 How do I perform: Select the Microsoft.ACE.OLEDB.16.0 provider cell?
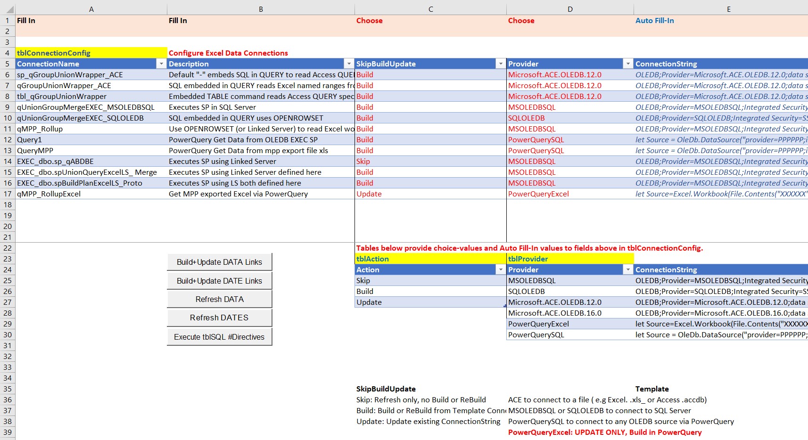click(570, 313)
